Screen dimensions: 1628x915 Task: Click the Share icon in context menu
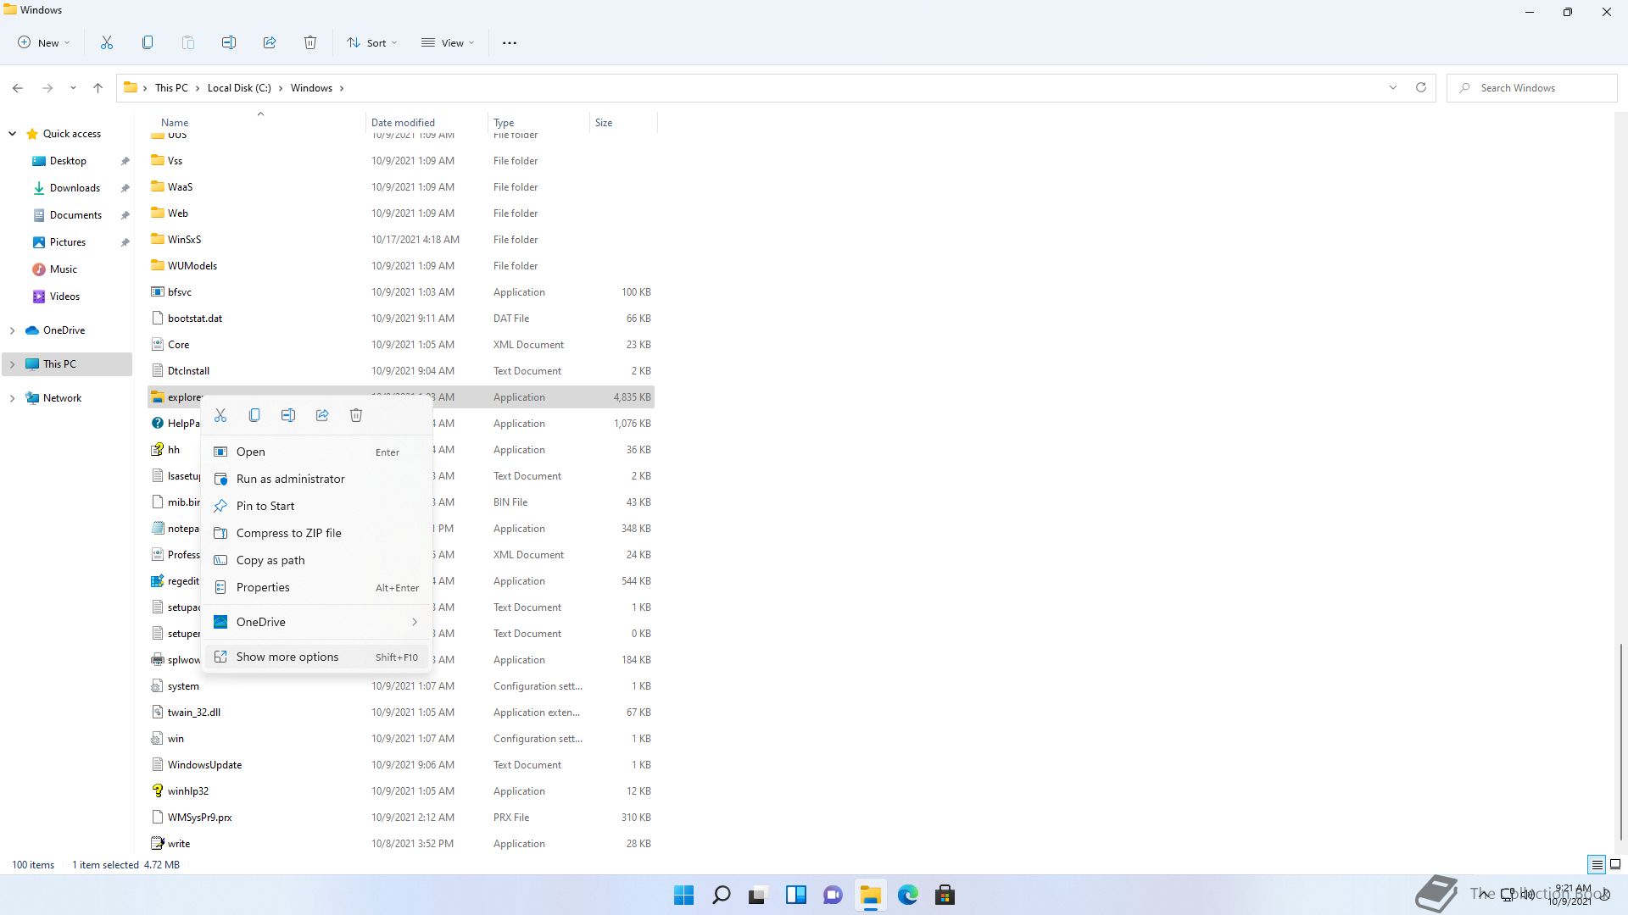[322, 415]
